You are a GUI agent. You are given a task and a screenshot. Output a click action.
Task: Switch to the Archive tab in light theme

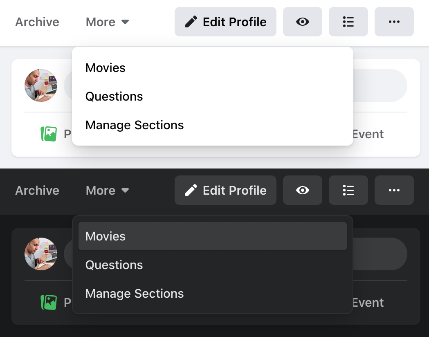pyautogui.click(x=37, y=22)
